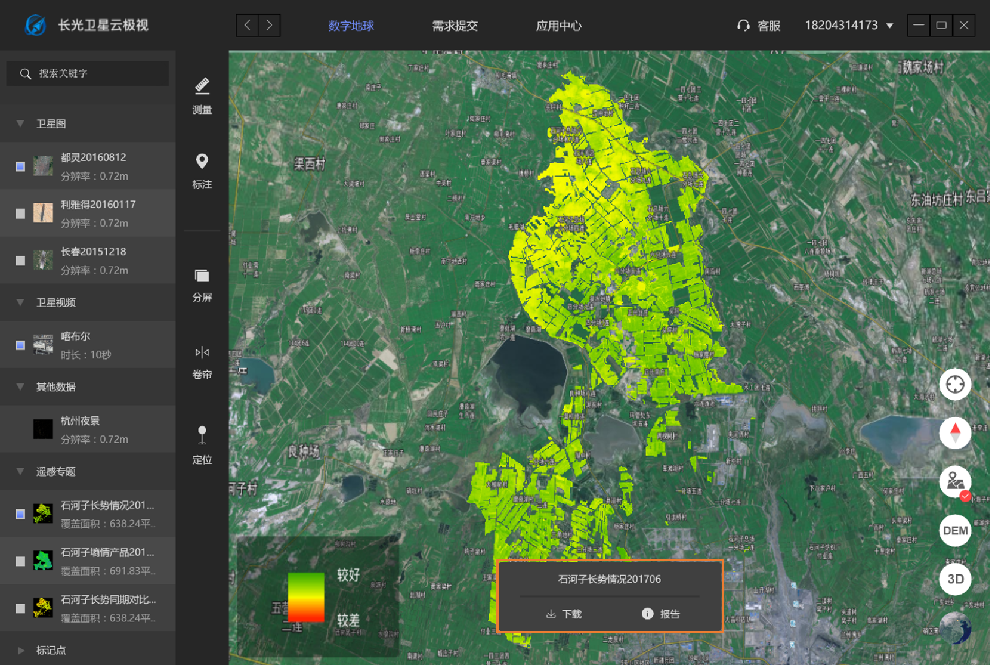This screenshot has width=992, height=665.
Task: Expand the 标记点 section
Action: click(20, 650)
